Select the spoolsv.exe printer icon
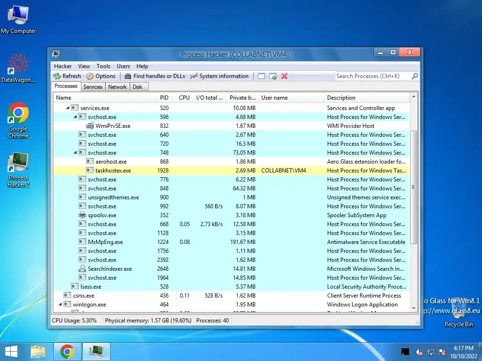Screen dimensions: 482x361 point(82,215)
